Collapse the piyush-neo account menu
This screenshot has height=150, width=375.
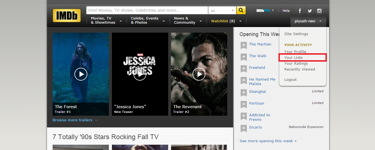click(308, 21)
